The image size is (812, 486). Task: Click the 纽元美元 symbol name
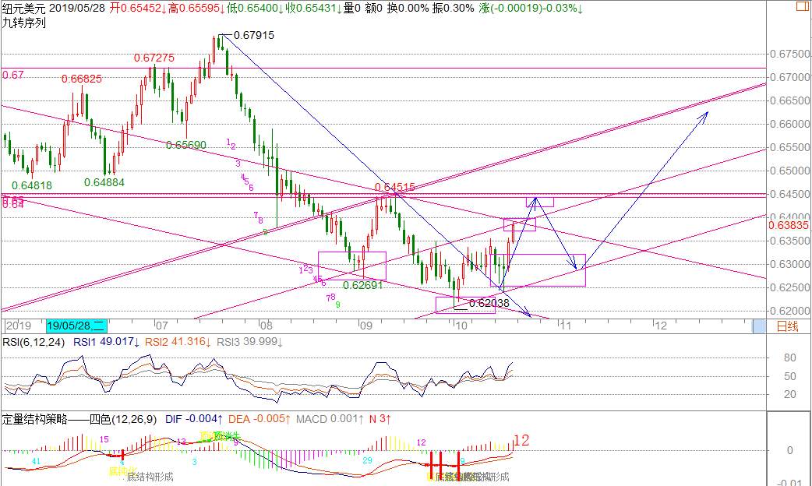point(23,9)
